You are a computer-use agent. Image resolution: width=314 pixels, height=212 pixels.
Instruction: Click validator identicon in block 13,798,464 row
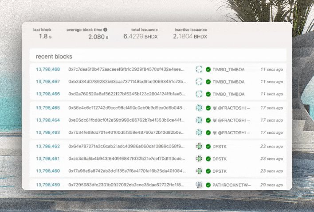click(x=199, y=120)
